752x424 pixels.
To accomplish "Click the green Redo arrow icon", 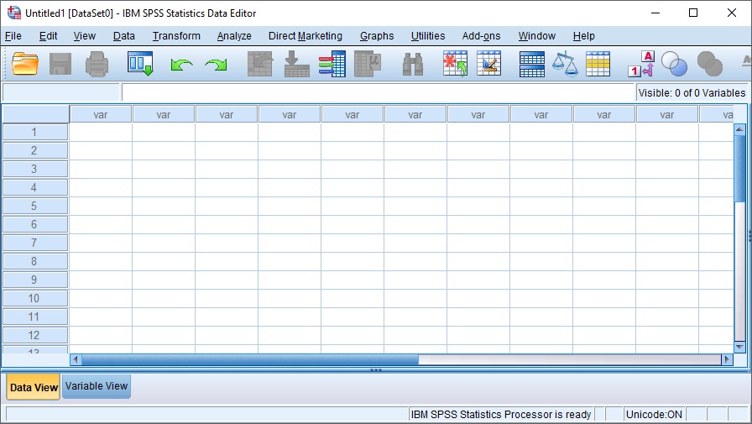I will [x=216, y=65].
